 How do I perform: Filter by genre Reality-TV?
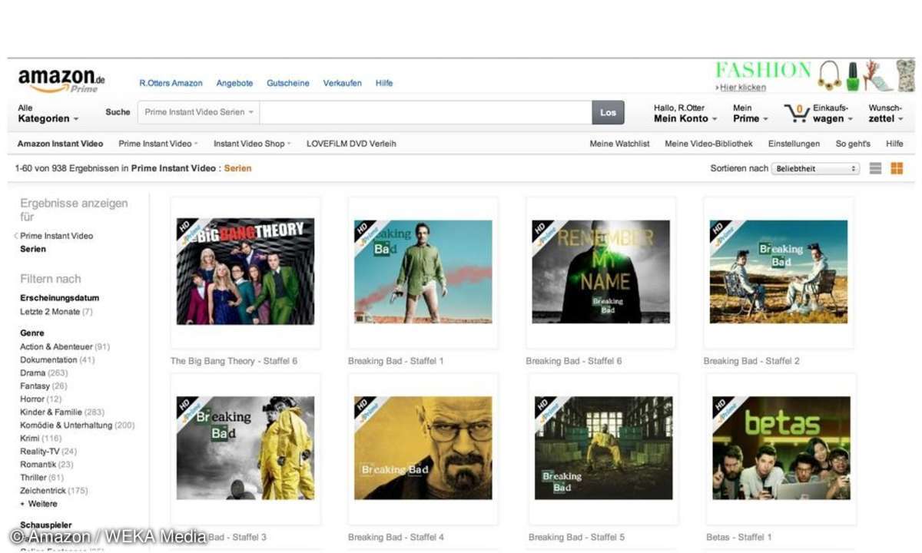[x=48, y=452]
